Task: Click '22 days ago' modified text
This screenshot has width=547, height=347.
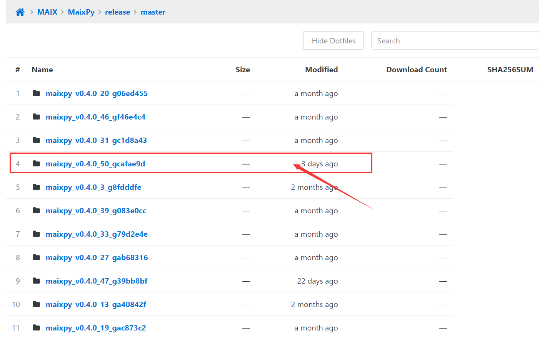Action: [317, 281]
